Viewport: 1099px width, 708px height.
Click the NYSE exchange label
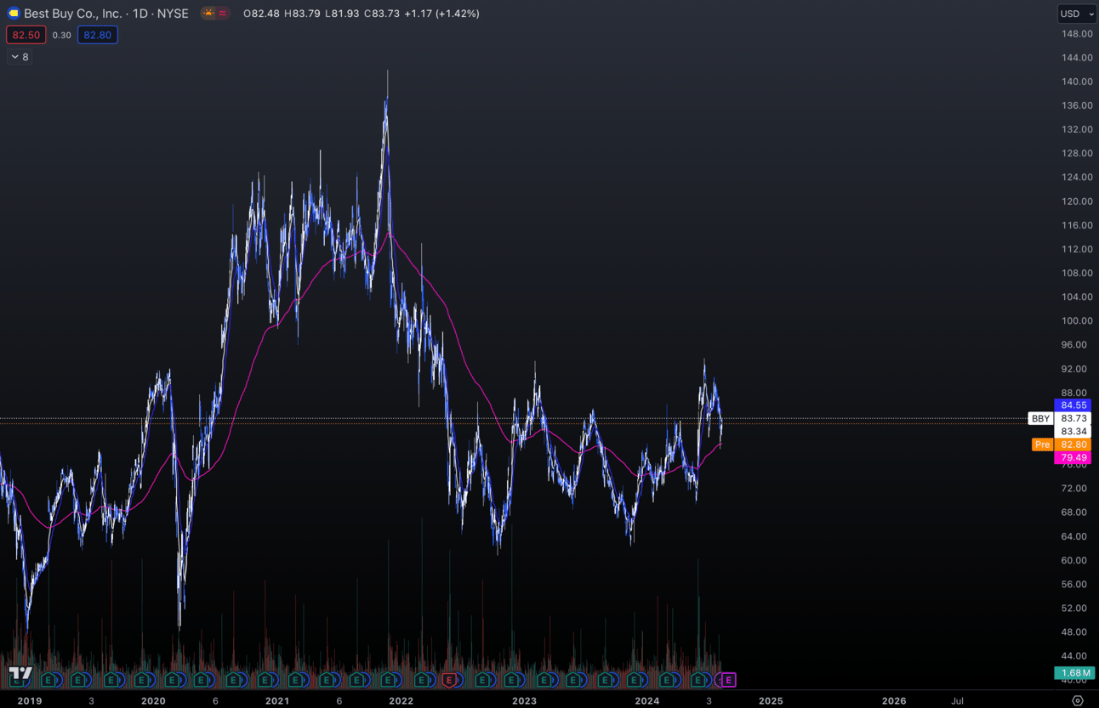[173, 14]
